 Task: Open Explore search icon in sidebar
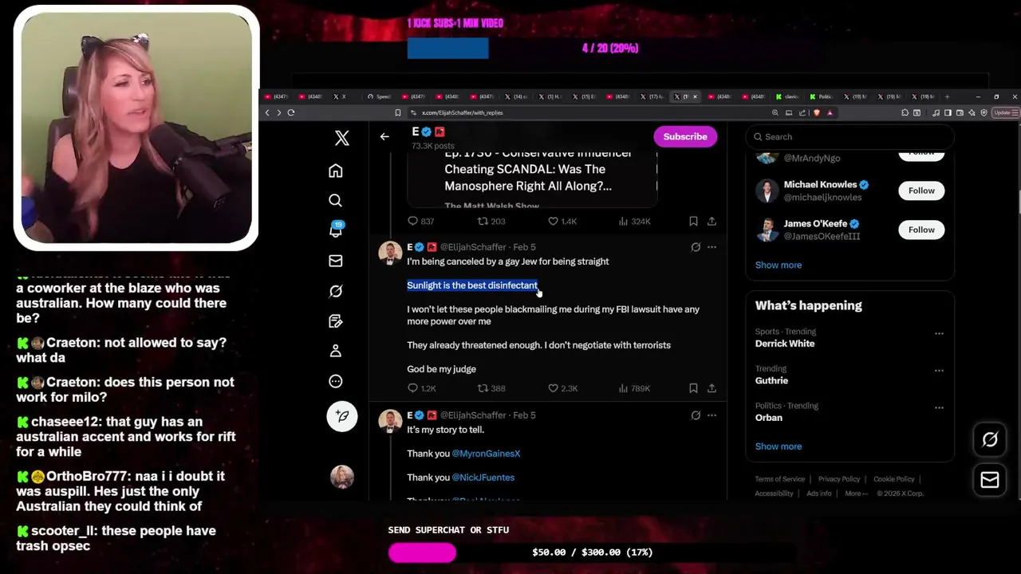[x=336, y=201]
